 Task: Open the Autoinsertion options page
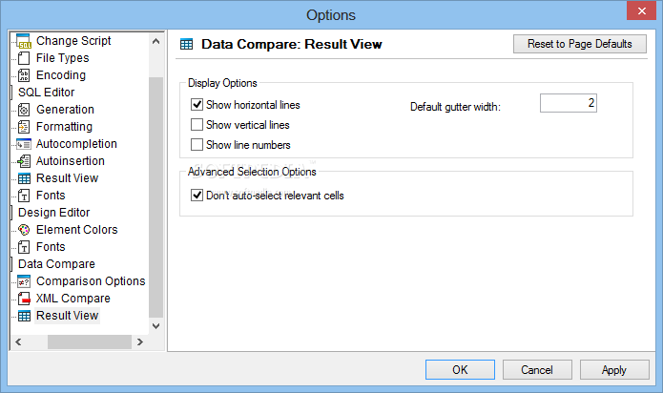[71, 161]
